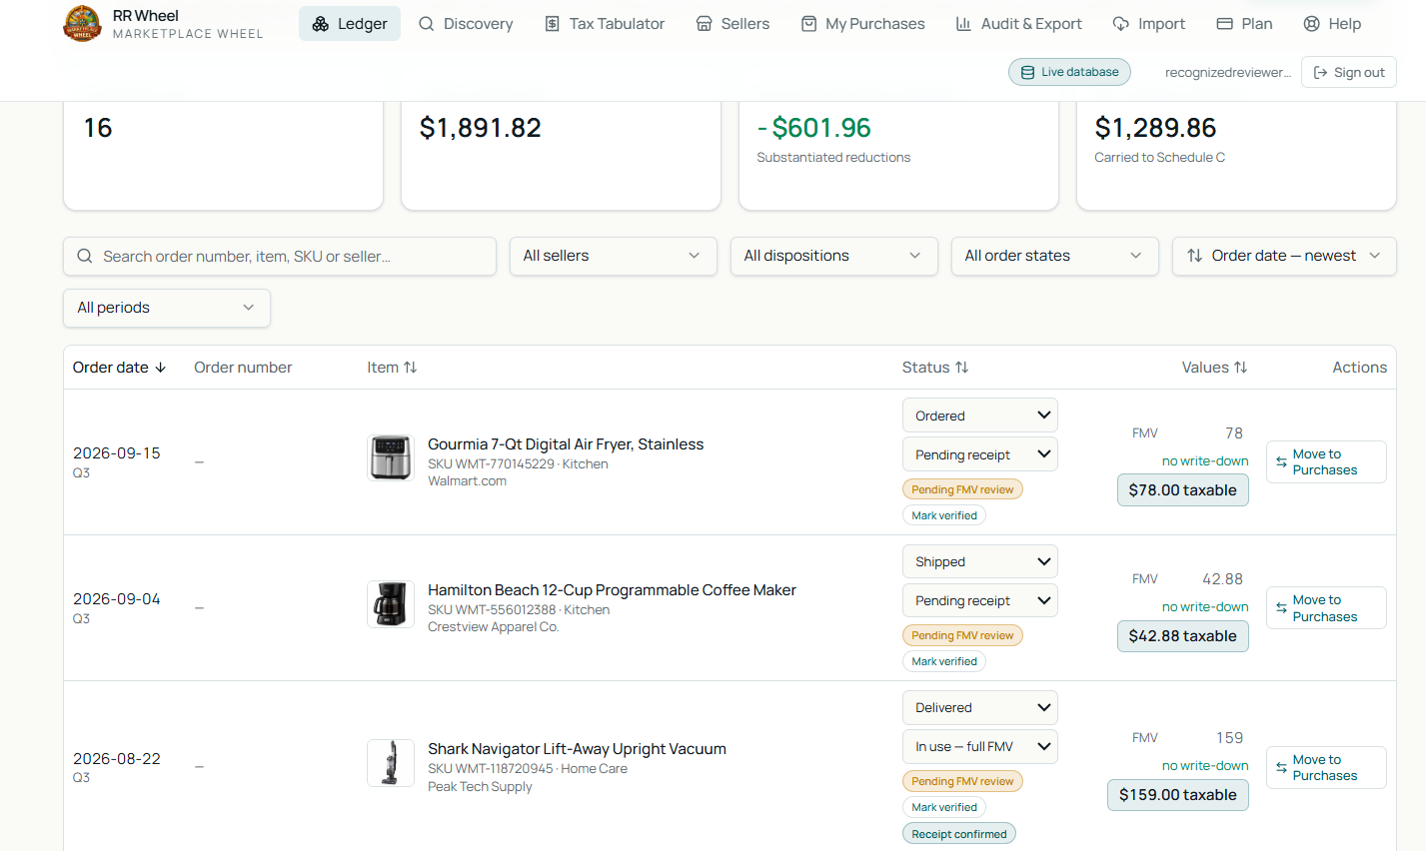1426x851 pixels.
Task: Click the Receipt confirmed badge
Action: pos(959,834)
